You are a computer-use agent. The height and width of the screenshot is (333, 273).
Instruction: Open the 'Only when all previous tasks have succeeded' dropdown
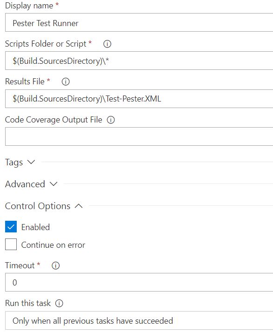tap(139, 320)
